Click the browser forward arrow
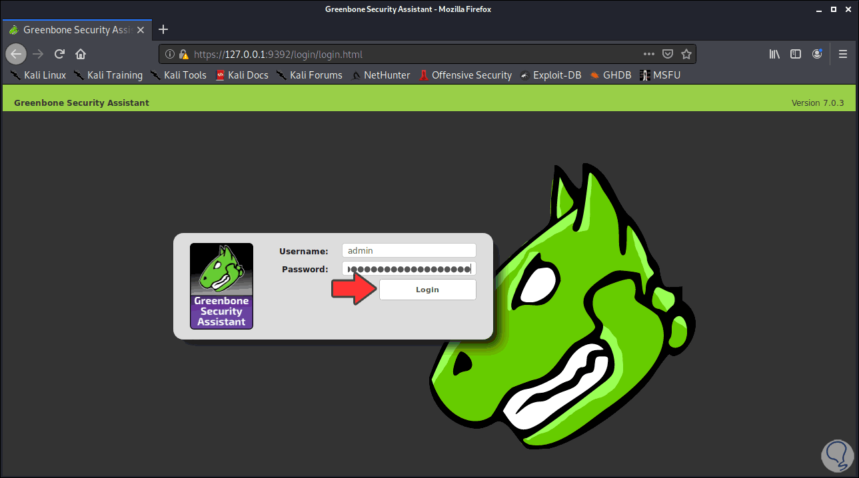The image size is (859, 478). click(x=38, y=54)
